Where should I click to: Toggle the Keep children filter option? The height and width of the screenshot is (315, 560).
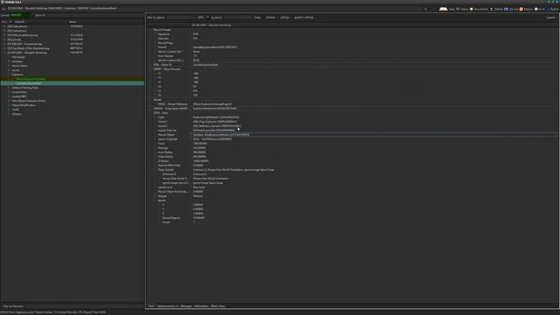click(x=270, y=17)
